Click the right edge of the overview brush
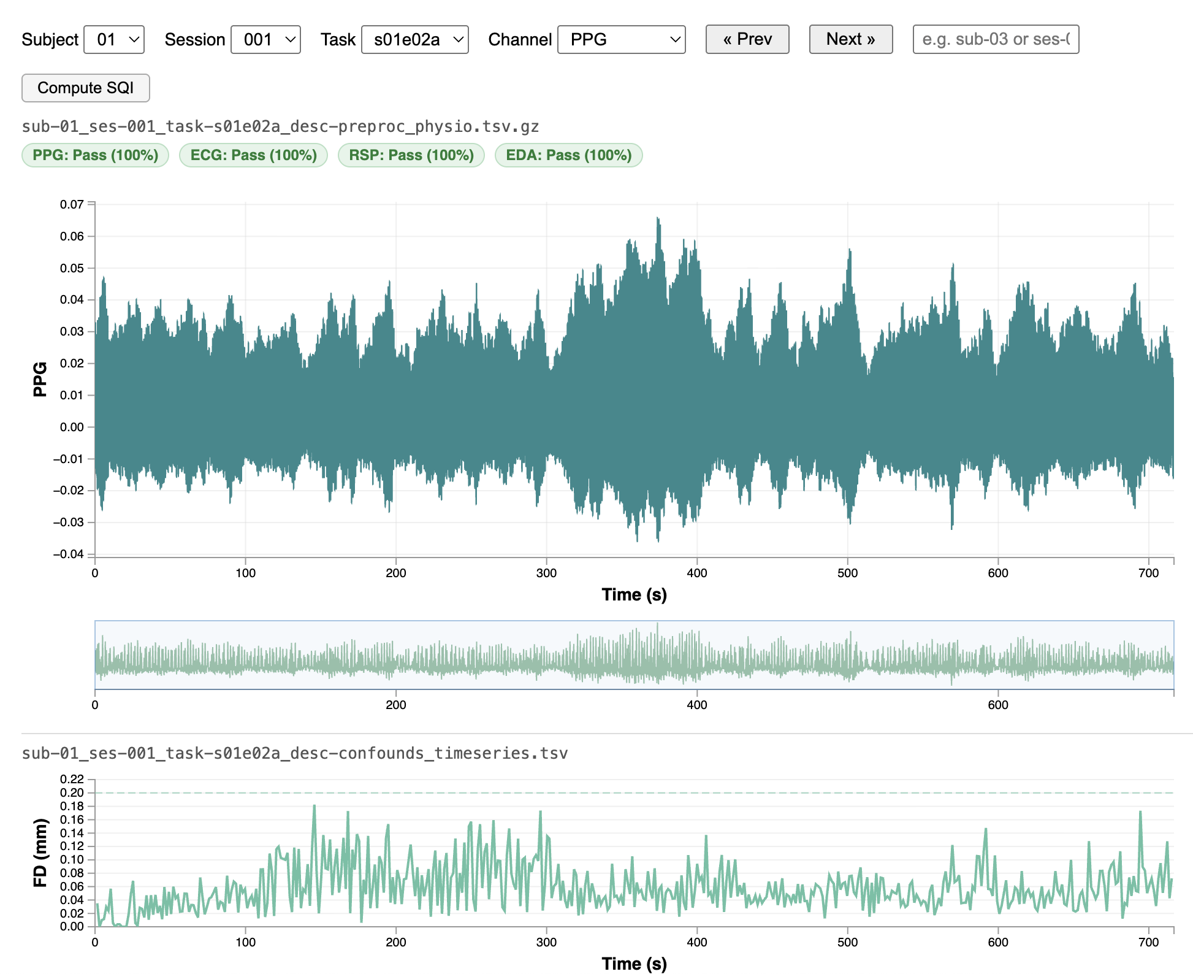1193x974 pixels. pyautogui.click(x=1173, y=655)
